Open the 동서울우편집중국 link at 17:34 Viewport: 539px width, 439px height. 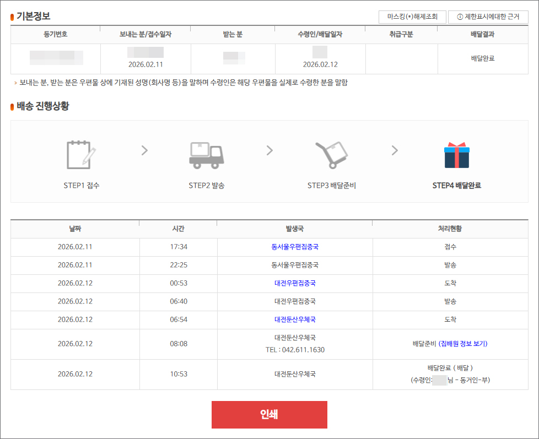pos(295,247)
